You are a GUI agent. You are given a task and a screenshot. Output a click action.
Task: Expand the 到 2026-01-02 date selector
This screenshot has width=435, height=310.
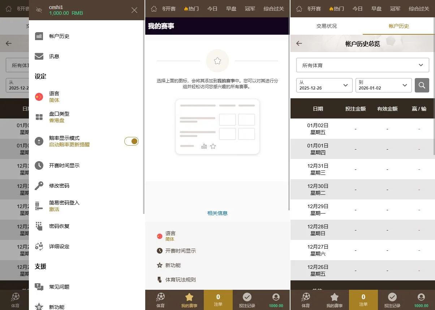383,85
